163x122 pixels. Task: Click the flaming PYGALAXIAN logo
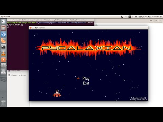(x=88, y=48)
